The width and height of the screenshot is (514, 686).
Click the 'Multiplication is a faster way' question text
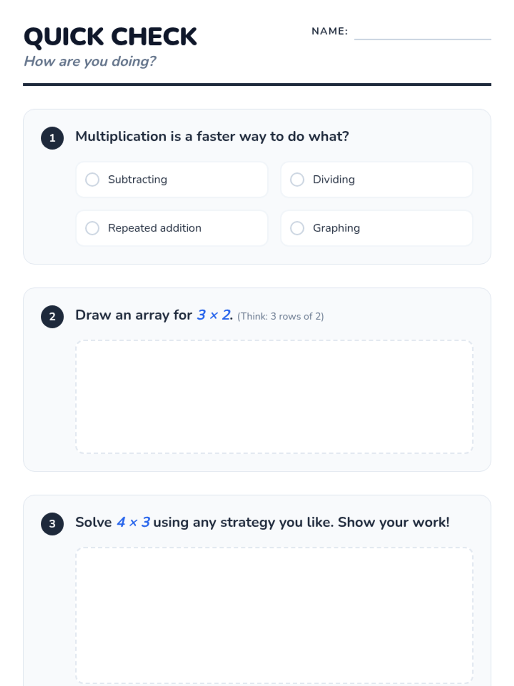pyautogui.click(x=212, y=136)
